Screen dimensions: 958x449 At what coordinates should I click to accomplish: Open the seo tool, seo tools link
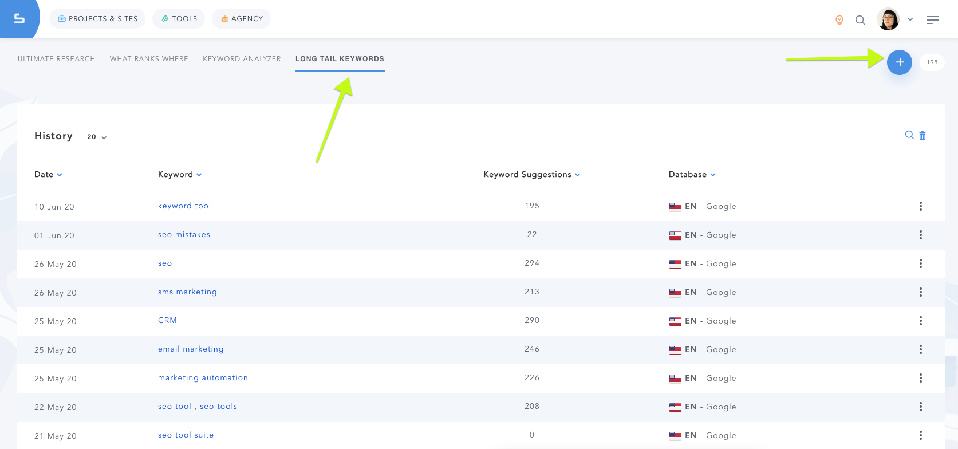tap(198, 406)
